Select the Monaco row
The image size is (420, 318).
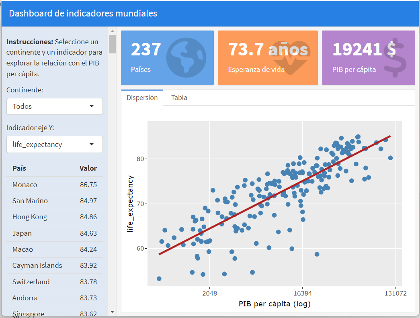pyautogui.click(x=55, y=185)
